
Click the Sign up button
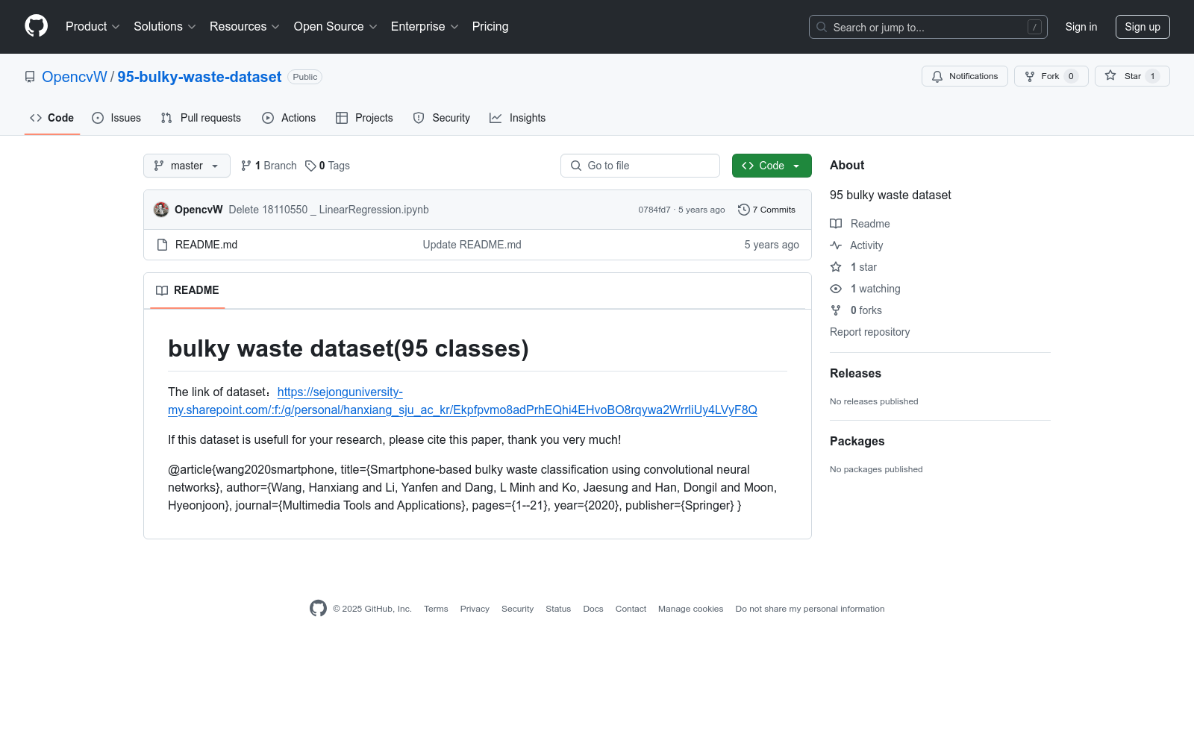coord(1143,27)
